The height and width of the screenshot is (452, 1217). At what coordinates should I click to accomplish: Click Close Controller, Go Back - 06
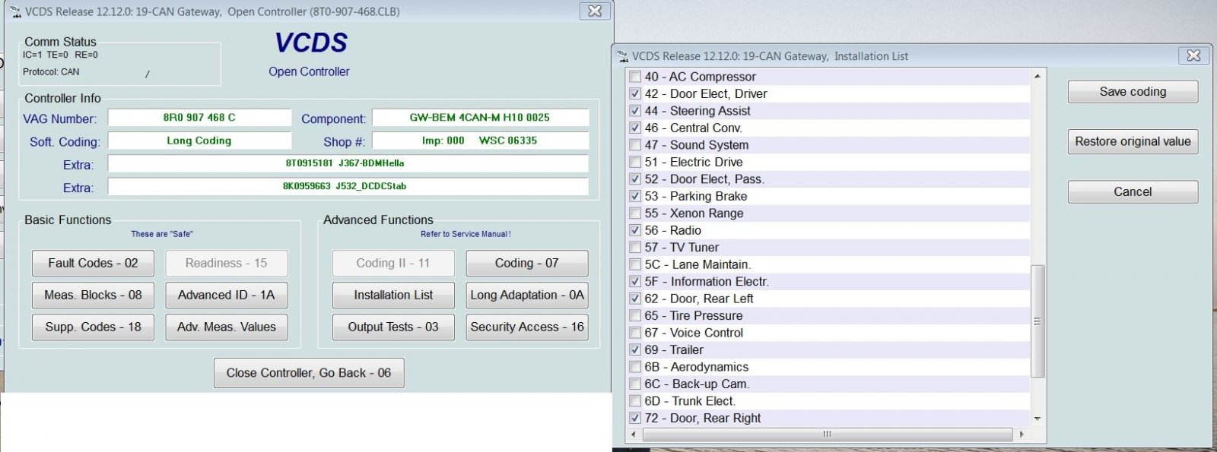(309, 373)
